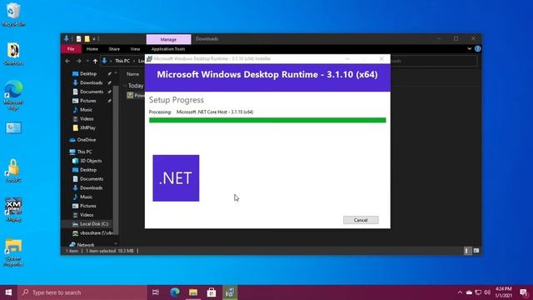The image size is (533, 300).
Task: Click the Name column header
Action: [133, 74]
